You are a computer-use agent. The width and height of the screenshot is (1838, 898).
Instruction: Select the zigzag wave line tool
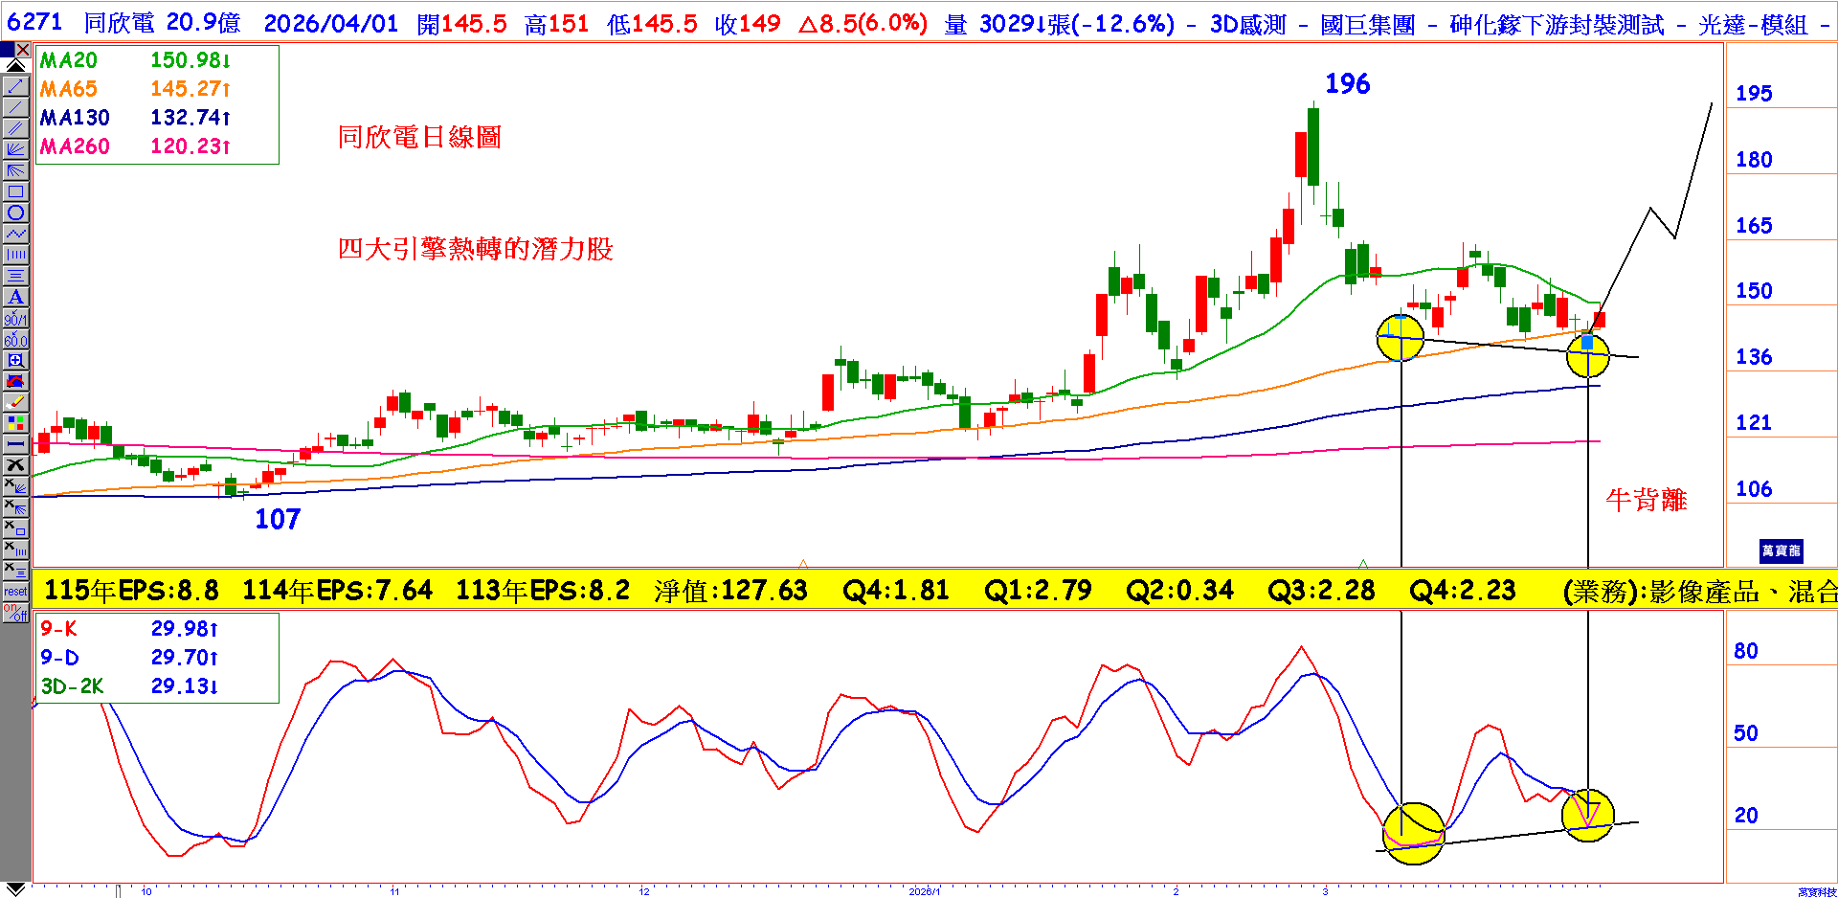pyautogui.click(x=15, y=234)
